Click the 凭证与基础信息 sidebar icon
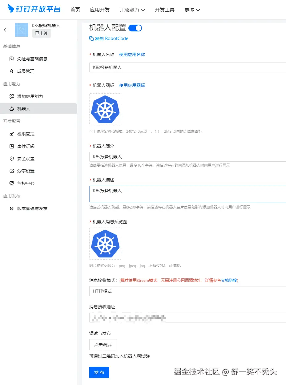This screenshot has width=286, height=385. [12, 59]
